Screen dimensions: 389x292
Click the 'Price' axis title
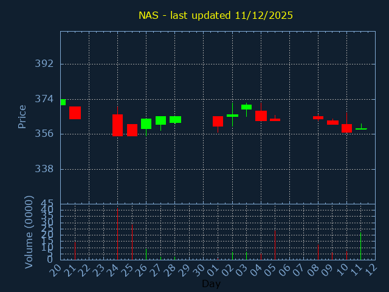pyautogui.click(x=22, y=117)
